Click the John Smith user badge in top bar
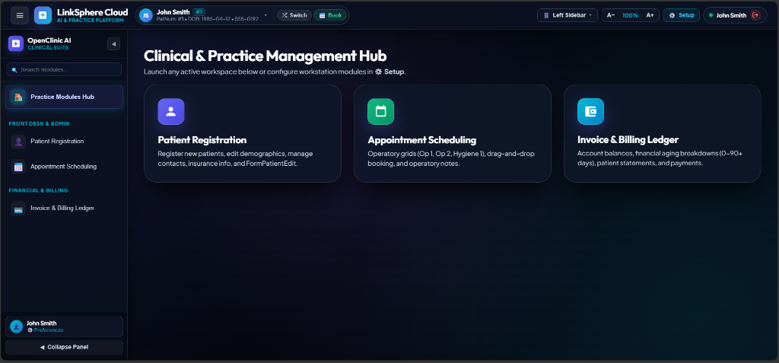779x363 pixels. click(x=736, y=15)
